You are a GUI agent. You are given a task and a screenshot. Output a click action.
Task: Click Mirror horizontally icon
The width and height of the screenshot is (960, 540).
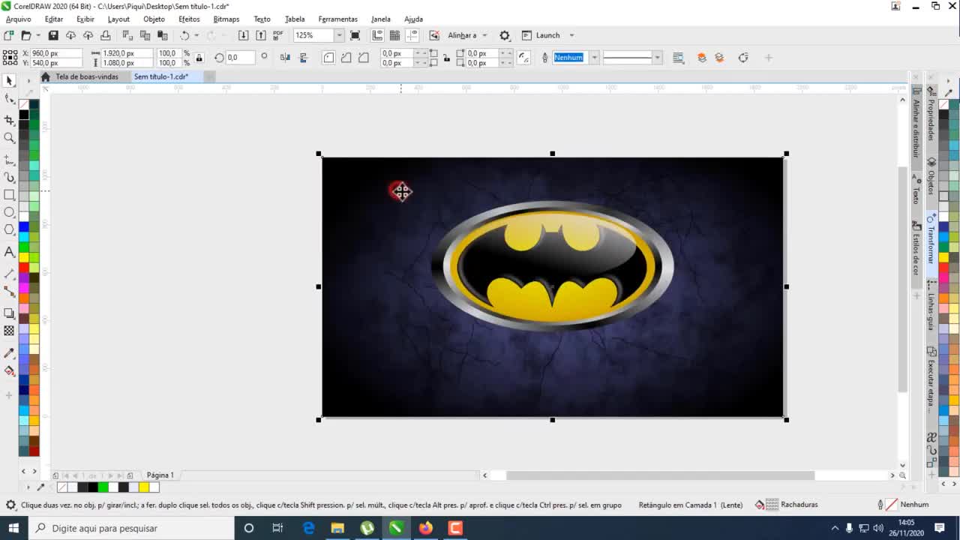click(285, 58)
